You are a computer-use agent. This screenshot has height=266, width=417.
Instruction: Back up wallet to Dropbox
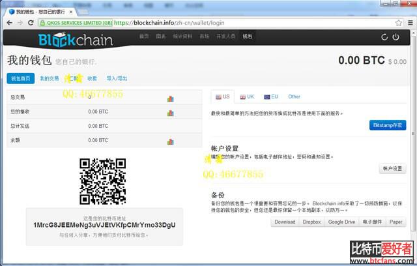click(x=311, y=222)
